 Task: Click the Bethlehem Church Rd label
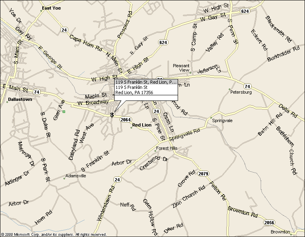(287, 150)
